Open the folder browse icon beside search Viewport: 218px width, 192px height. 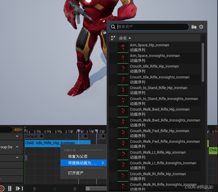click(194, 27)
